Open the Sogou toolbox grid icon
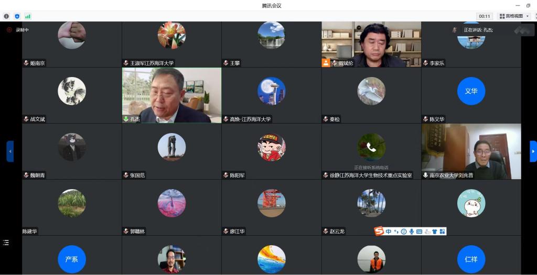Screen dimensions: 537x275 [x=442, y=232]
